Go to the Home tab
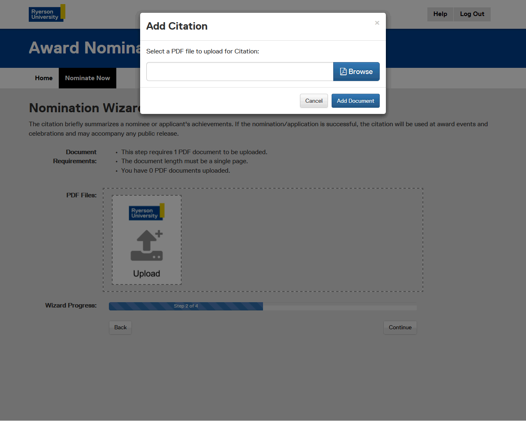This screenshot has width=526, height=421. (44, 78)
